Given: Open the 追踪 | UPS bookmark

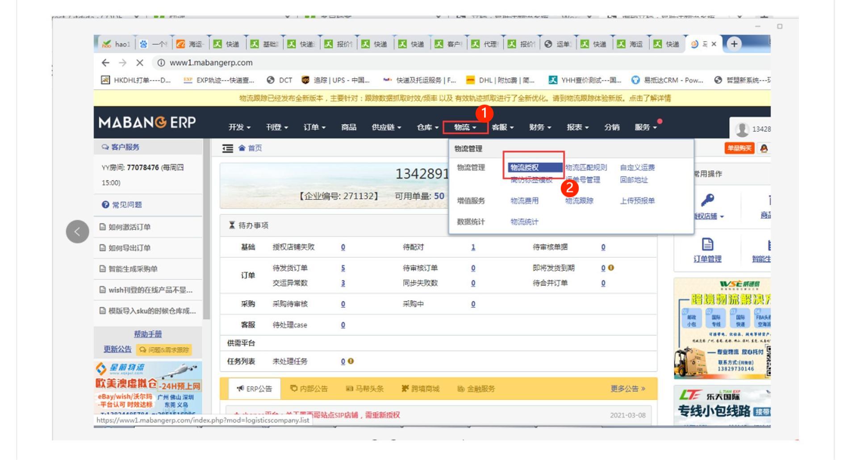Looking at the screenshot, I should tap(336, 80).
